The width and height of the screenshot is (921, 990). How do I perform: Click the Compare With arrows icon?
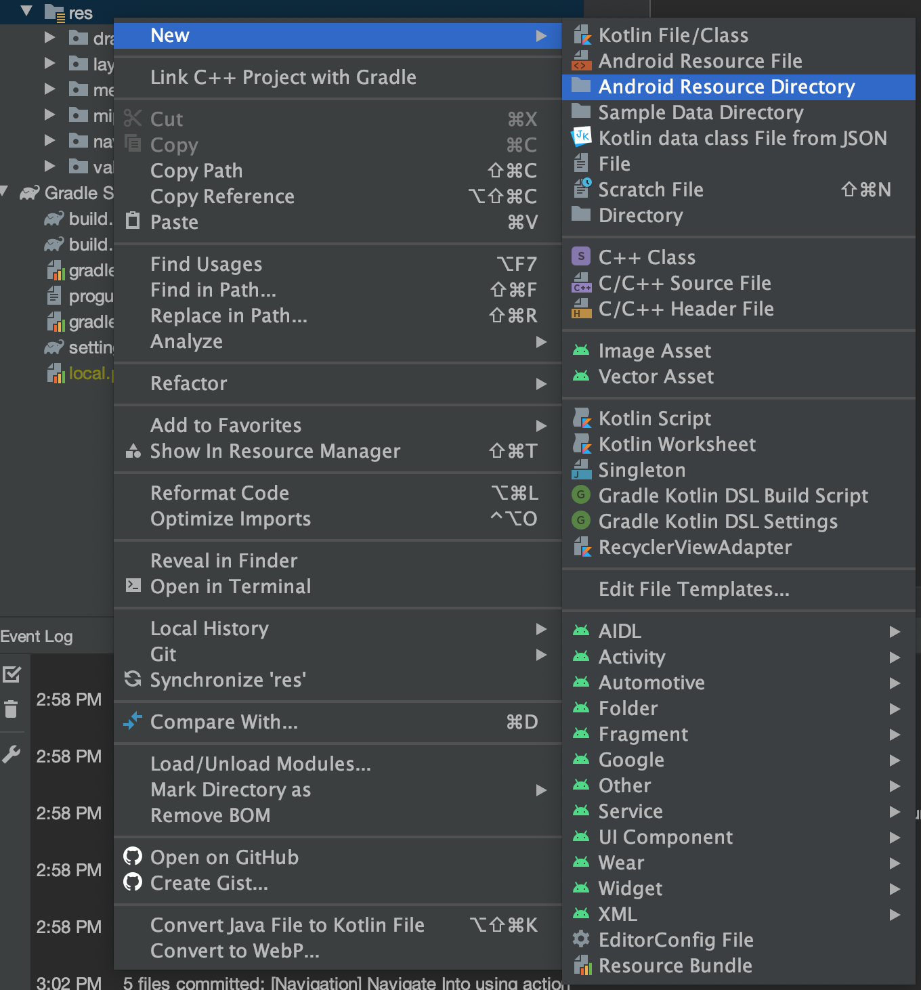coord(133,721)
